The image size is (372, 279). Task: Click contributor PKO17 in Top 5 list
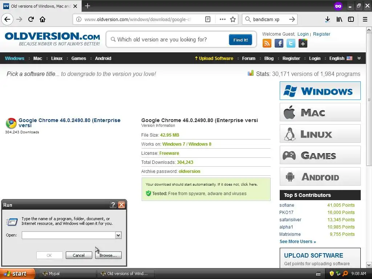coord(286,212)
